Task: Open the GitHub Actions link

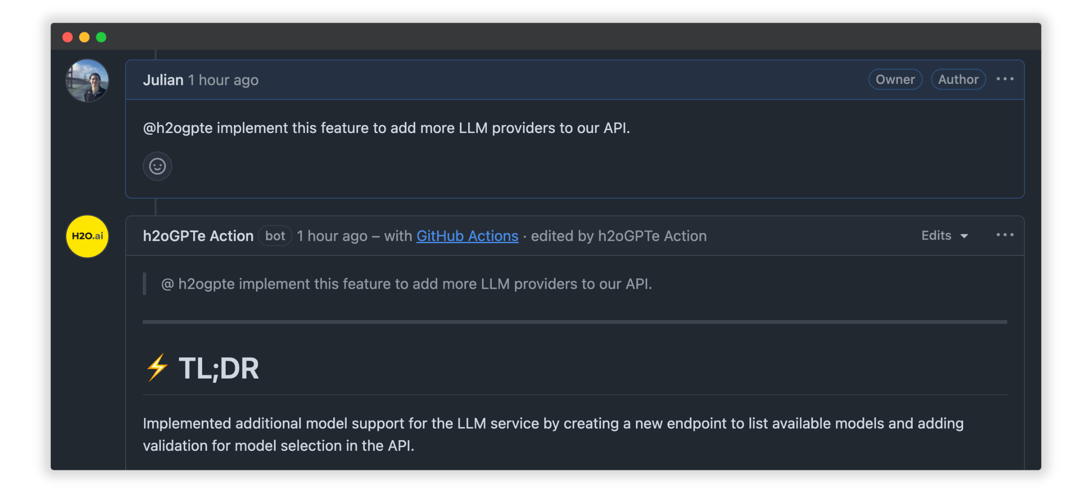Action: pyautogui.click(x=467, y=235)
